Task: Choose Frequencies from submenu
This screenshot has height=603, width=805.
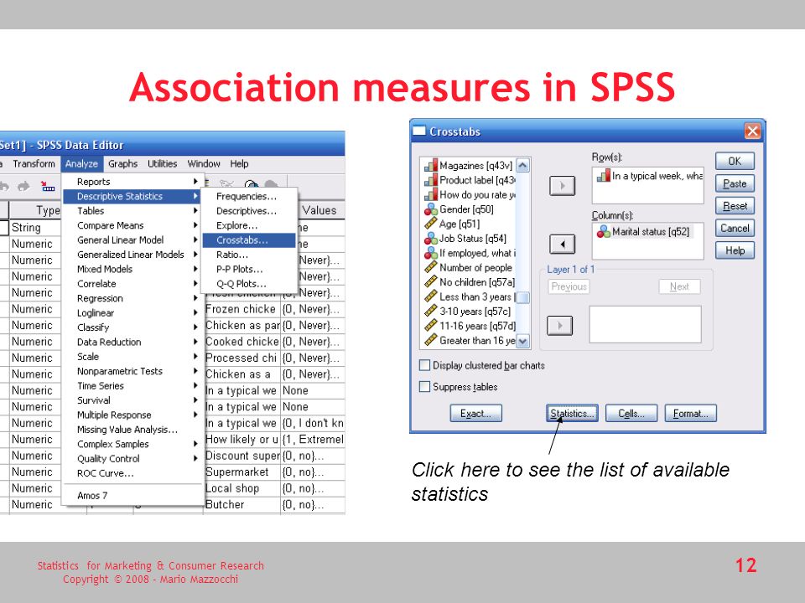Action: (x=249, y=196)
